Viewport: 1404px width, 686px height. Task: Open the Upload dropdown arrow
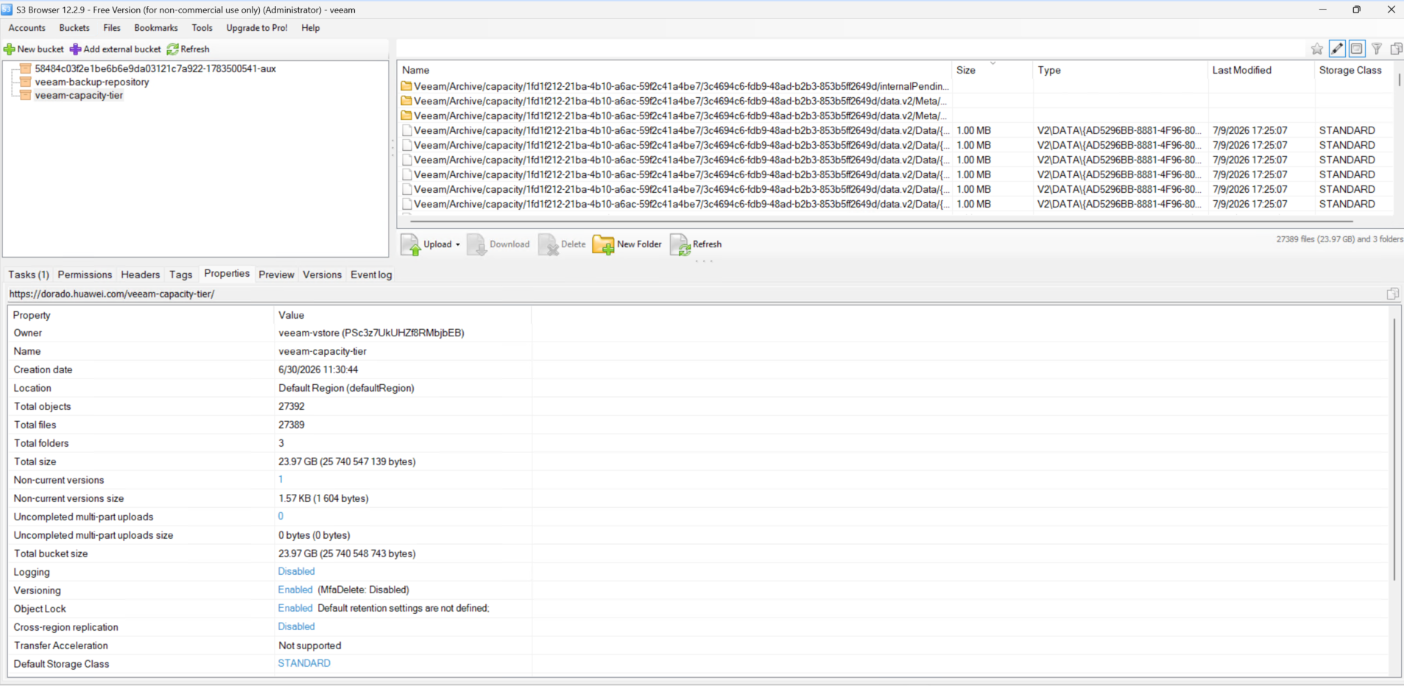(x=458, y=244)
